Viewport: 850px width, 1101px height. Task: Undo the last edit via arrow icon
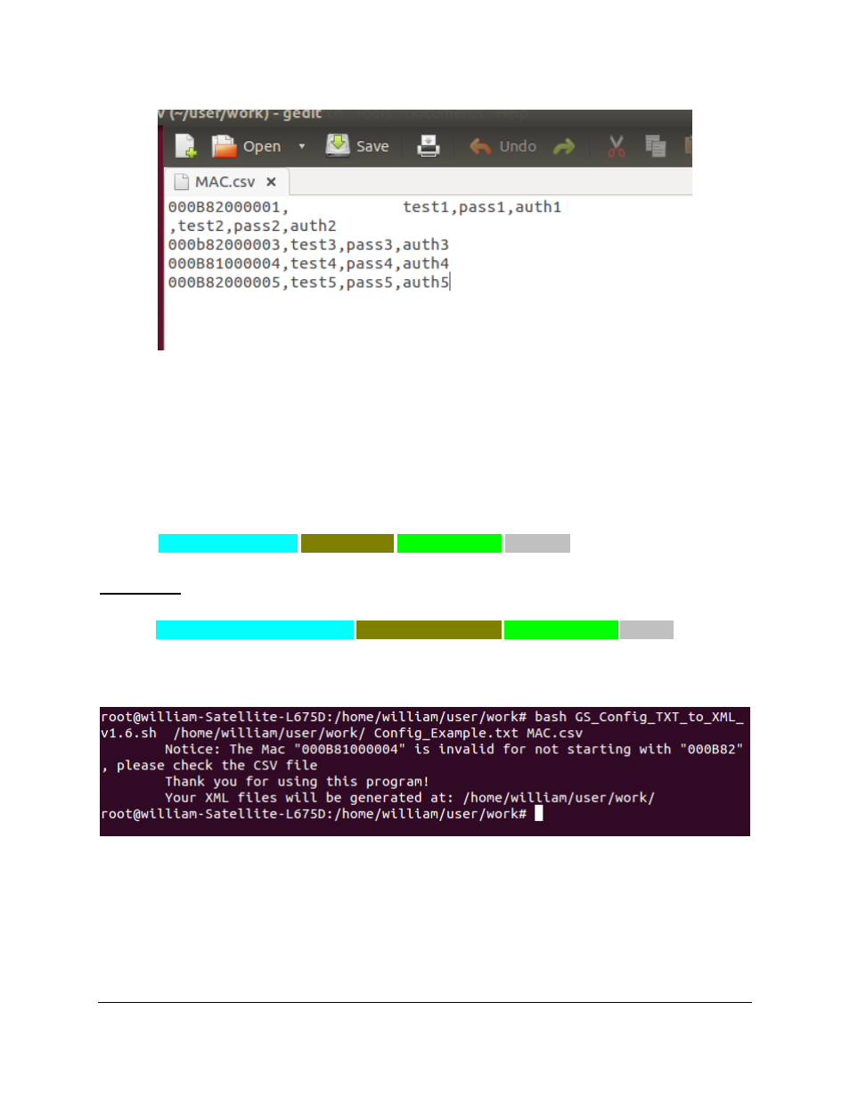[480, 146]
